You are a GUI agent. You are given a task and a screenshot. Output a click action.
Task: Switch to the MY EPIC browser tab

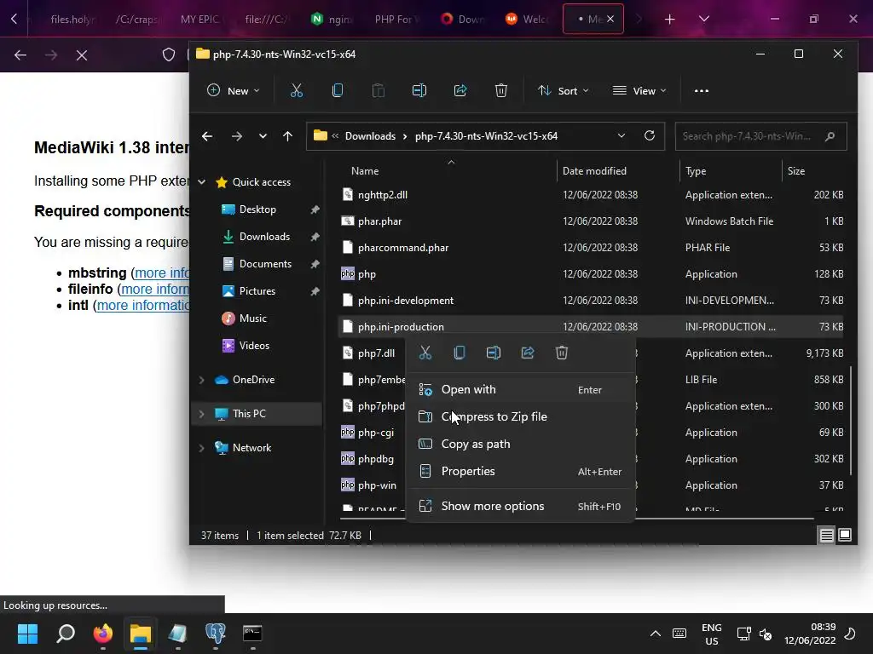200,20
